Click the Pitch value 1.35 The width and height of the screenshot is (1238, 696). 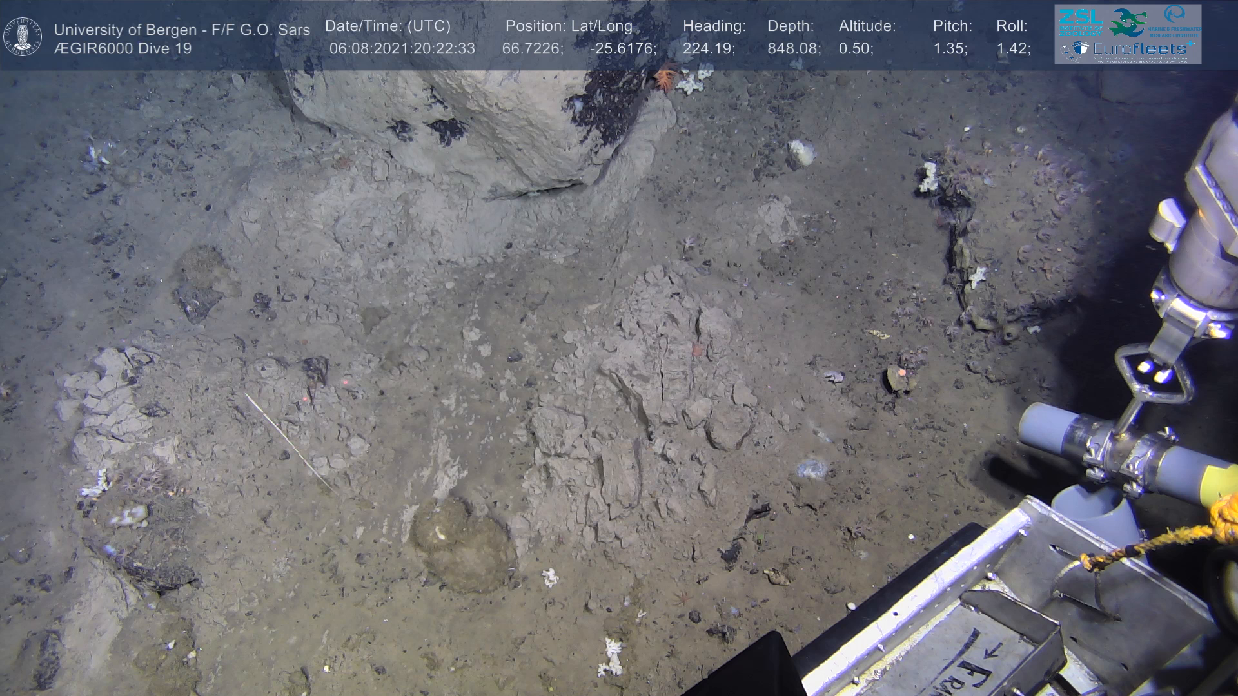950,48
